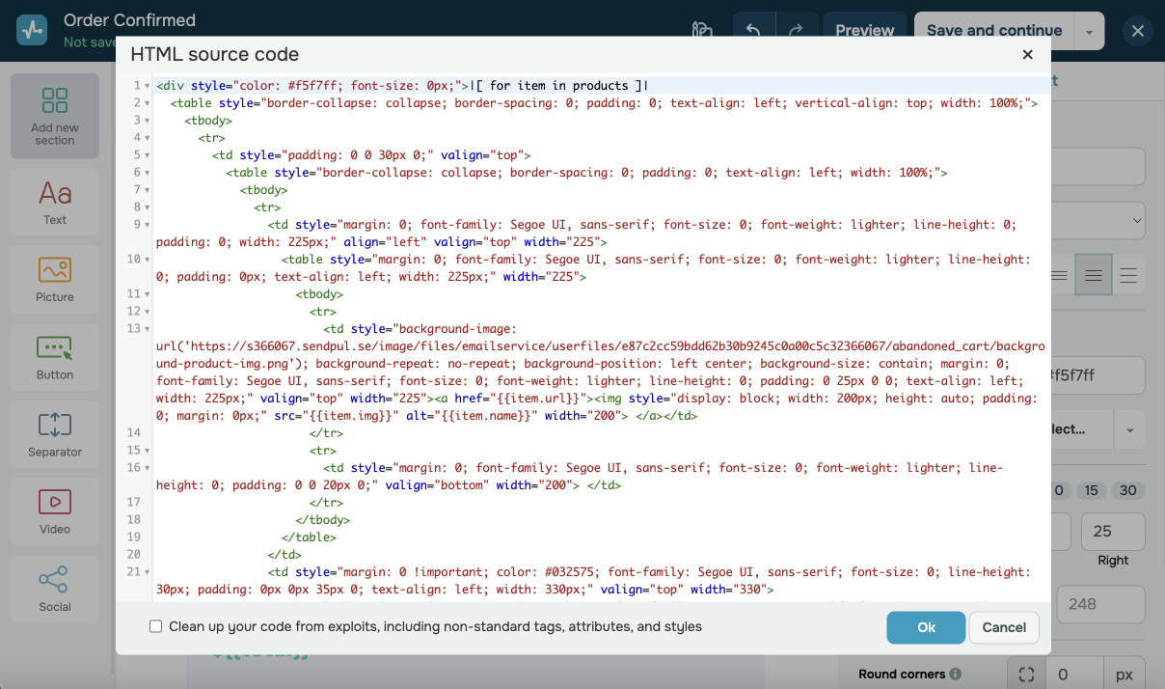Select the 15 padding preset
The width and height of the screenshot is (1165, 689).
[1092, 490]
